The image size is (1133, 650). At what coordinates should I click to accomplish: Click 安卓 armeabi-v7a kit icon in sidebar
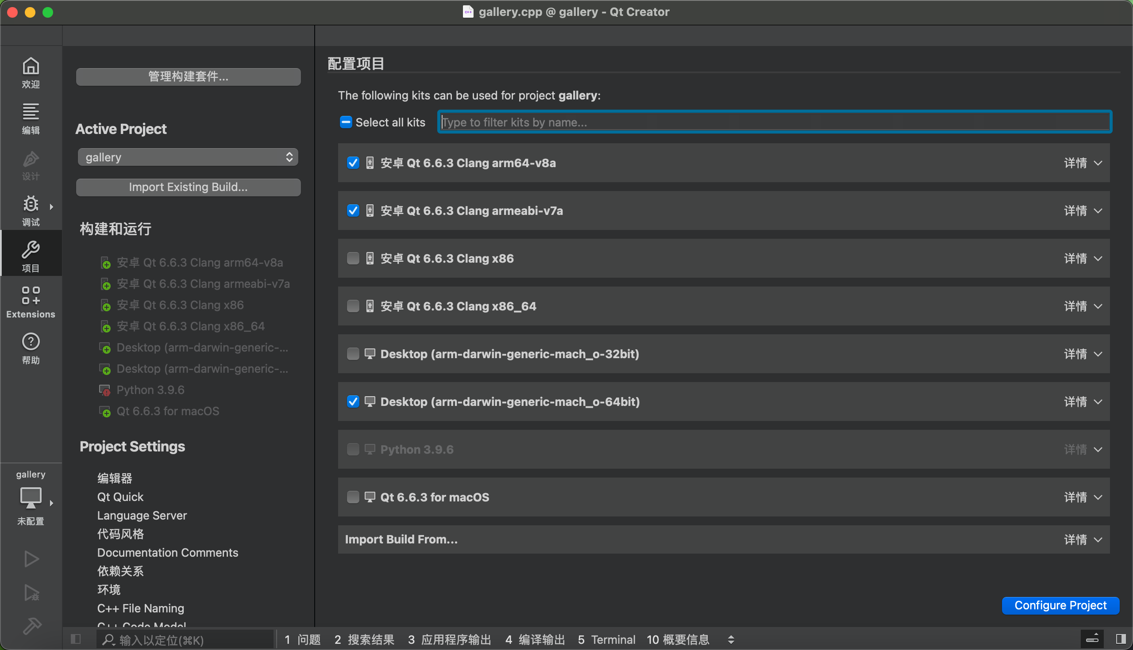[x=105, y=284]
